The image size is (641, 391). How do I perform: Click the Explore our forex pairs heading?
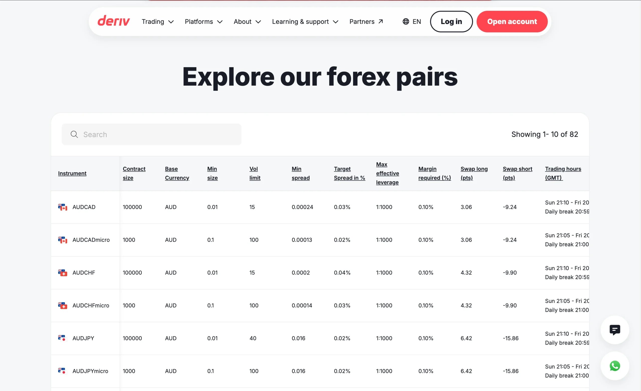click(x=320, y=77)
